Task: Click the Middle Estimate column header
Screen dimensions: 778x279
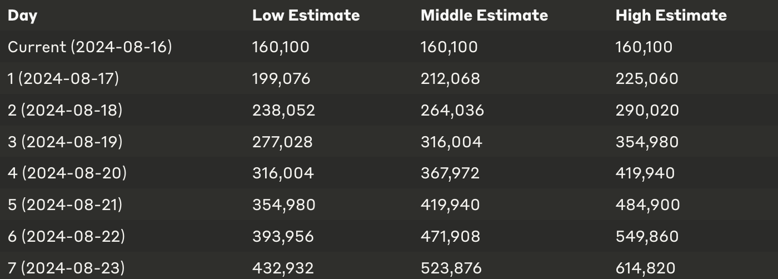Action: coord(484,15)
